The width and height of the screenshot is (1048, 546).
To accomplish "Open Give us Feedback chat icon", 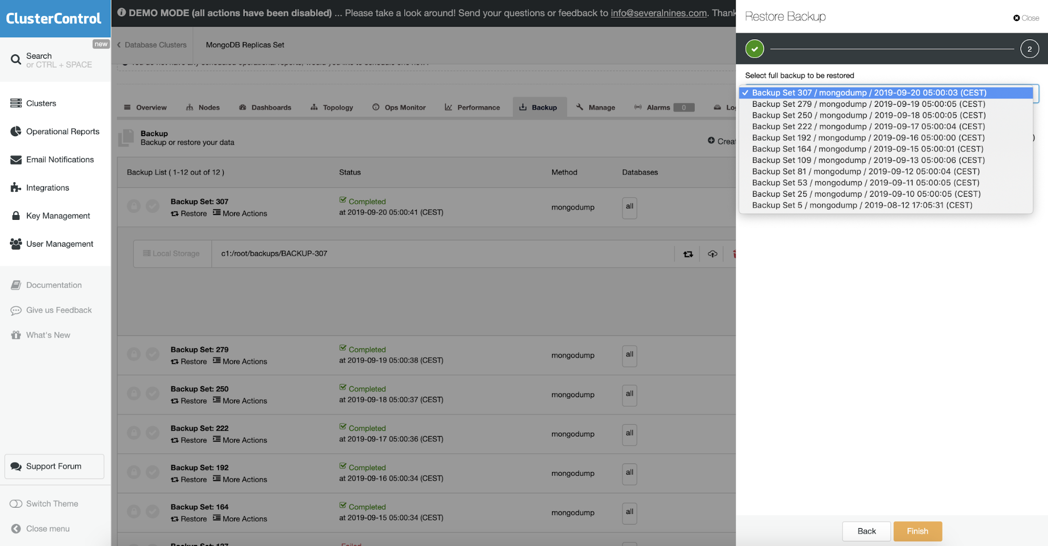I will tap(16, 310).
